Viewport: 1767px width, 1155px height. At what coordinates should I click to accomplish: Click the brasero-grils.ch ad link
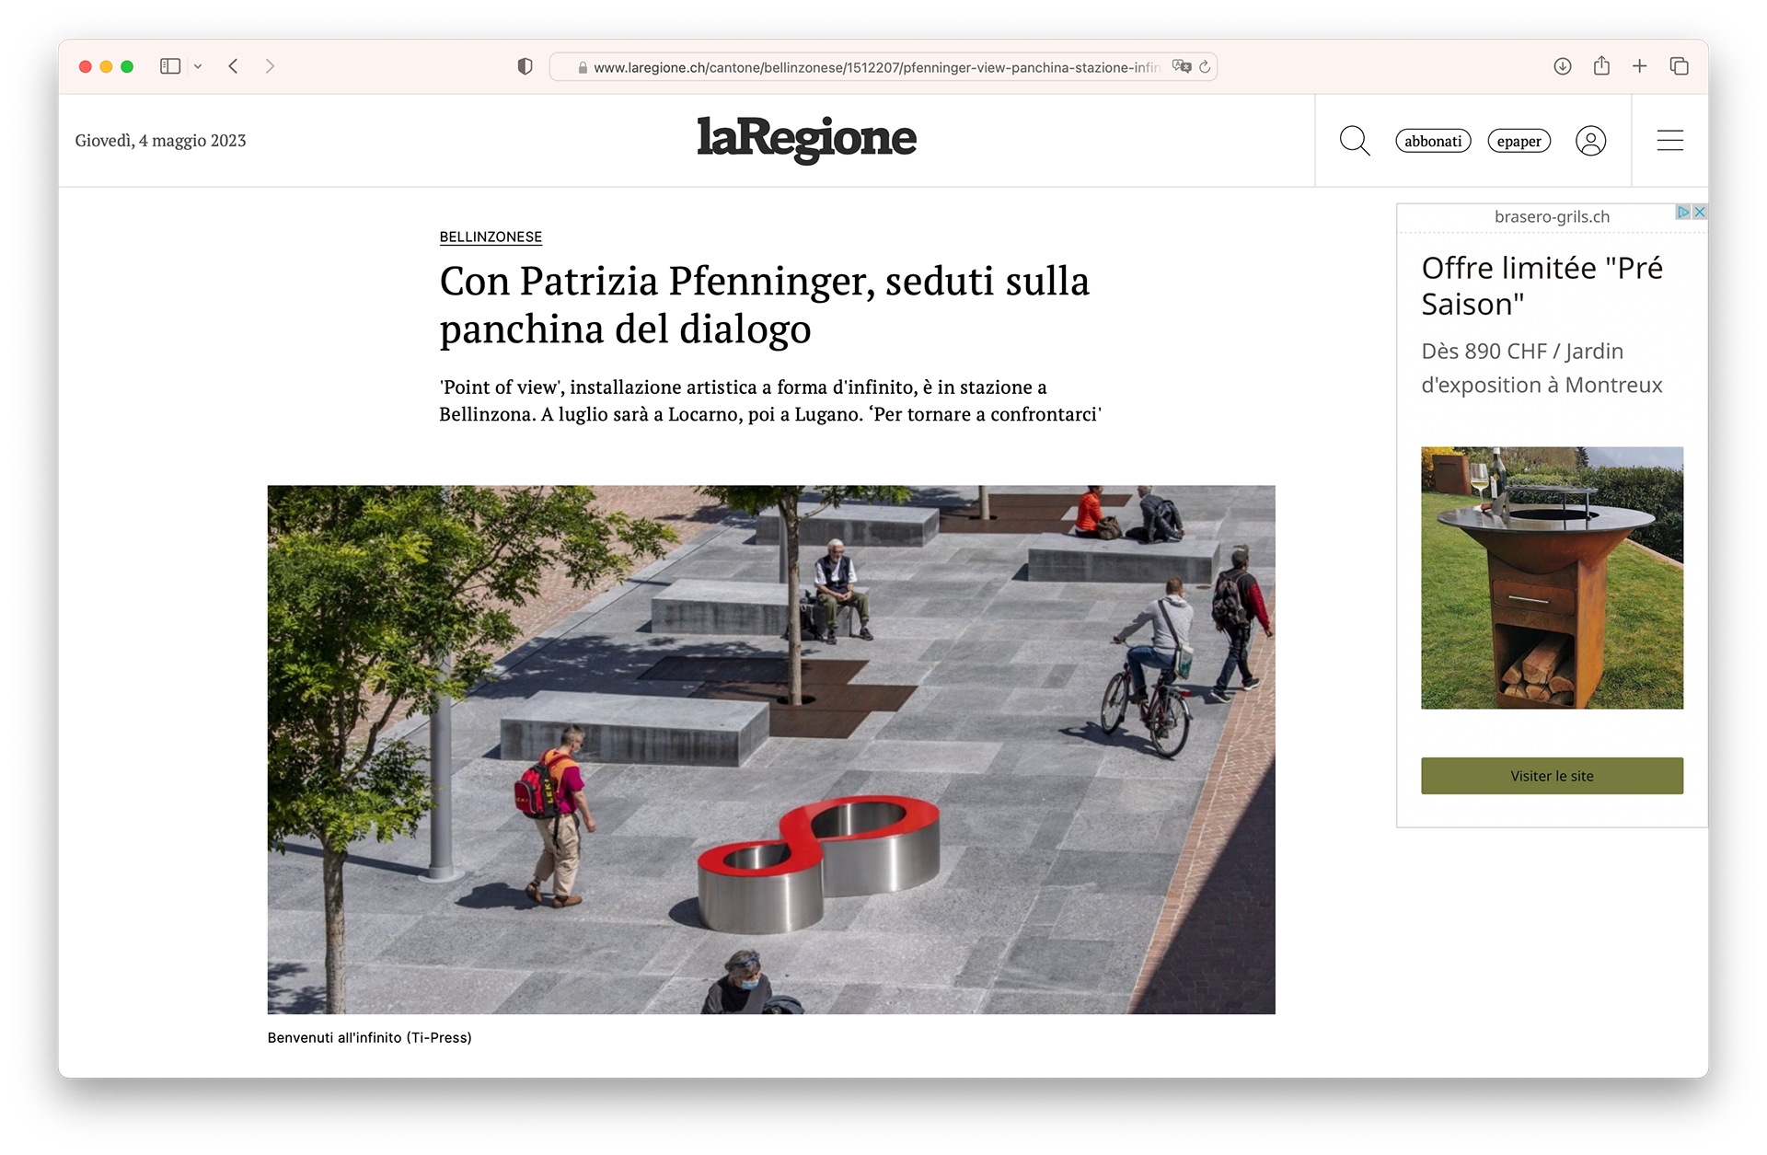(x=1552, y=216)
